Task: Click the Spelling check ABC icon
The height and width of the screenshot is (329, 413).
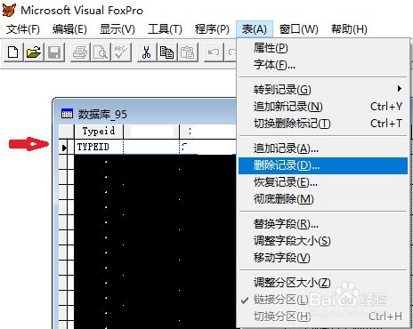Action: (121, 52)
